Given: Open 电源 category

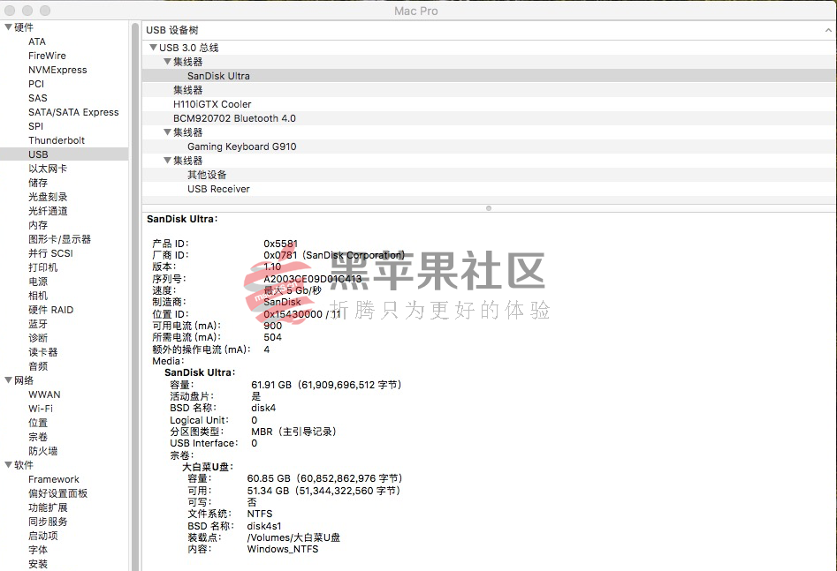Looking at the screenshot, I should pos(37,282).
